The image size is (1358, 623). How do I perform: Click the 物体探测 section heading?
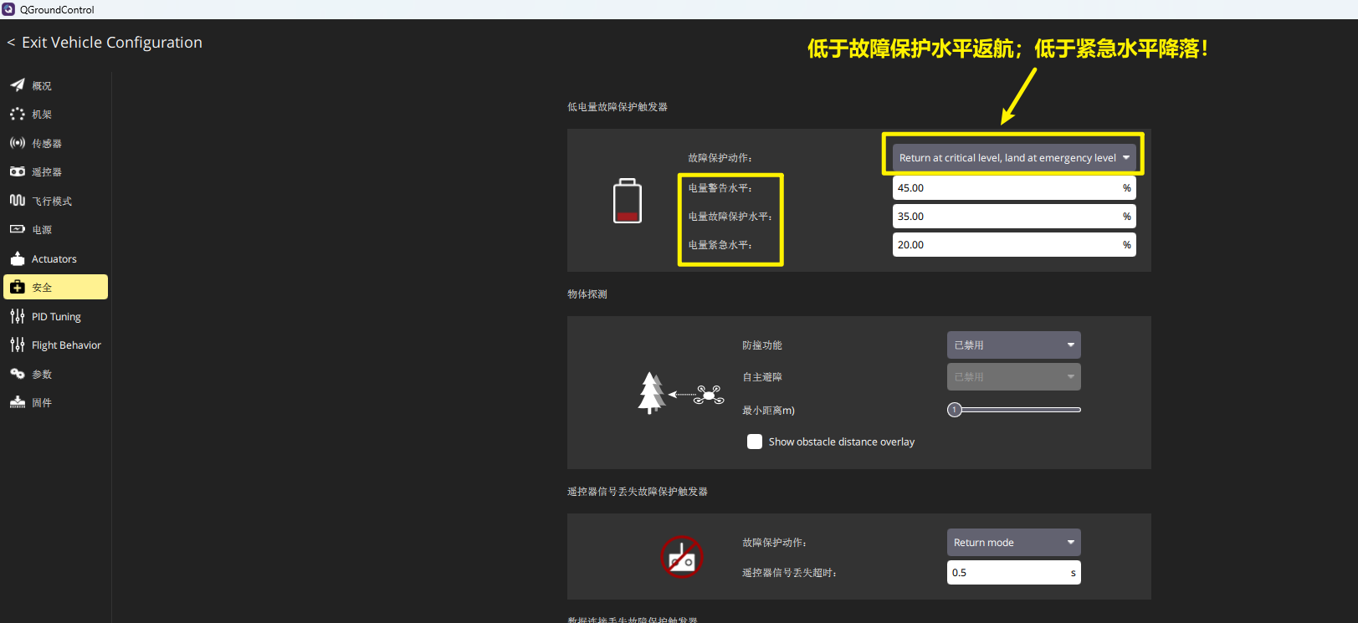[x=587, y=294]
